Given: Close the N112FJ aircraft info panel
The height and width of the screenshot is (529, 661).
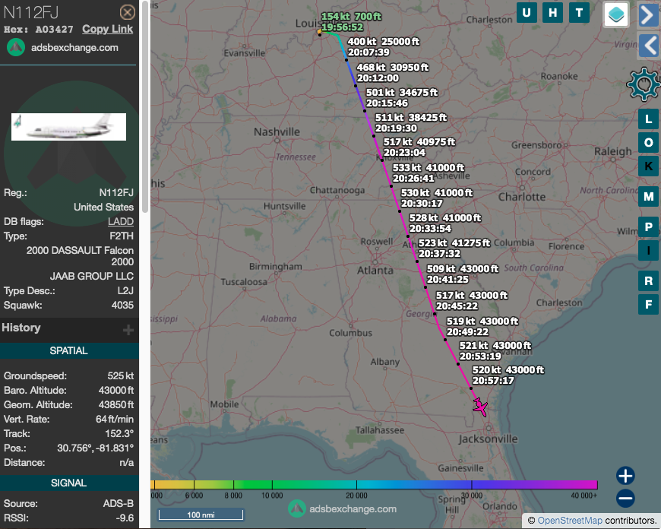Looking at the screenshot, I should point(128,12).
